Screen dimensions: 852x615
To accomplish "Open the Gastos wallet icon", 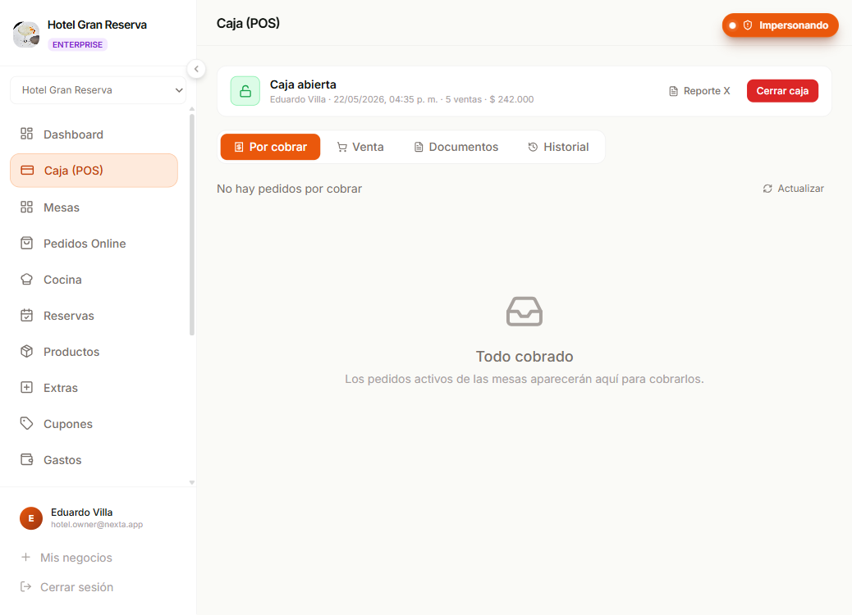I will tap(26, 460).
